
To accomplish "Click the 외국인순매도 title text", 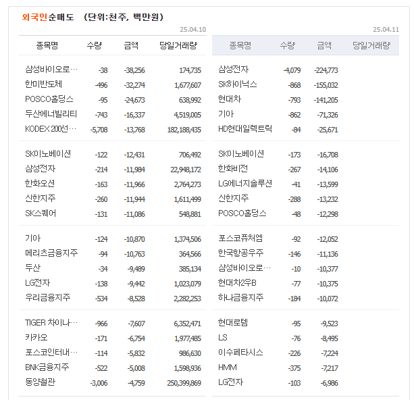I will (x=48, y=17).
